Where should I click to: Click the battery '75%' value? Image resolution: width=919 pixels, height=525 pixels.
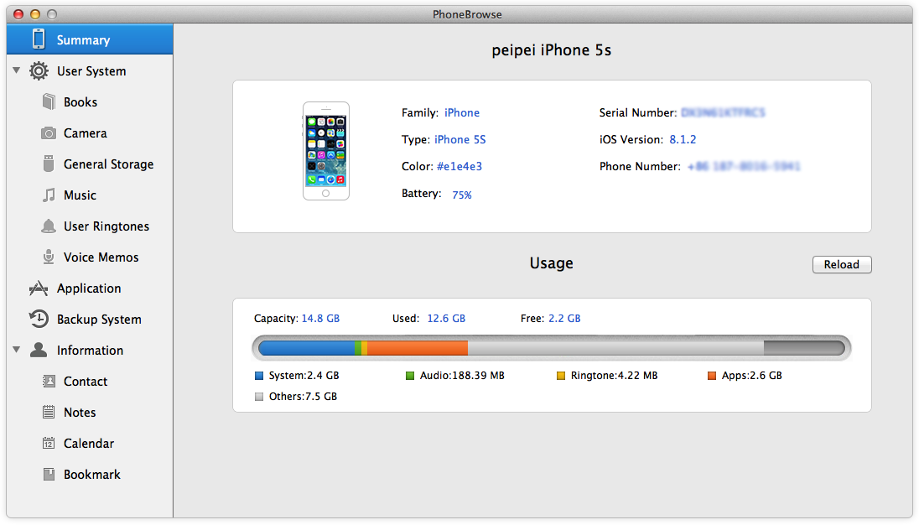(x=462, y=195)
